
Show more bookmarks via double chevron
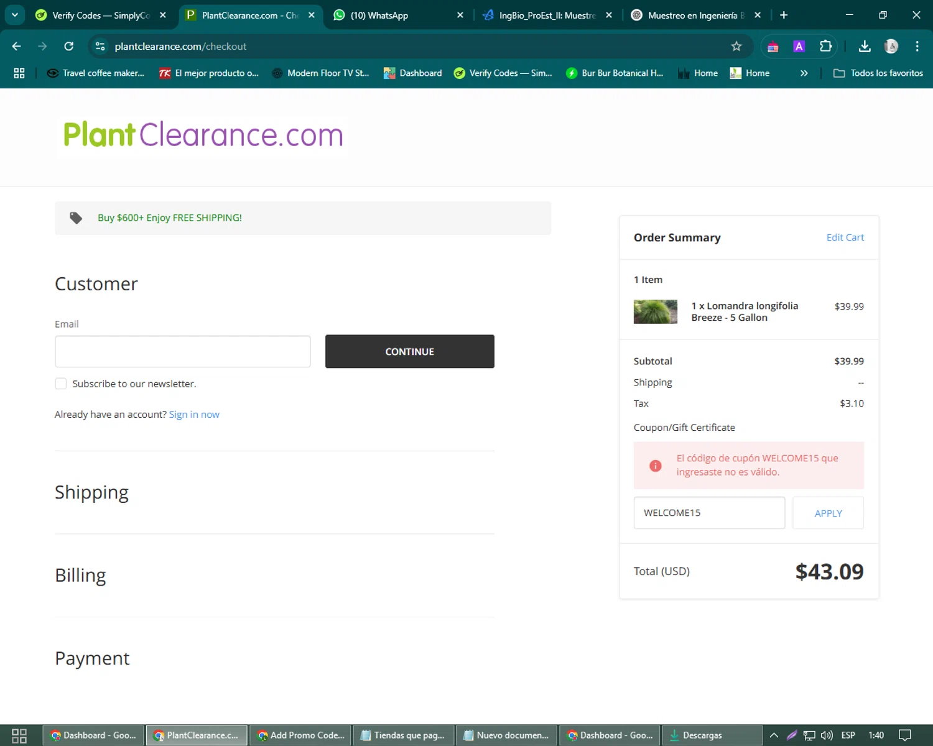tap(804, 73)
